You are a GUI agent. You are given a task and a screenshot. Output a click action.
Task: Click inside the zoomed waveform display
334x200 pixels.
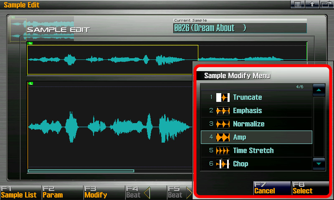point(110,127)
